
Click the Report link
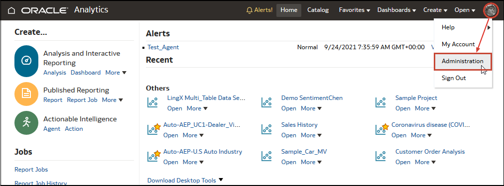tap(53, 100)
